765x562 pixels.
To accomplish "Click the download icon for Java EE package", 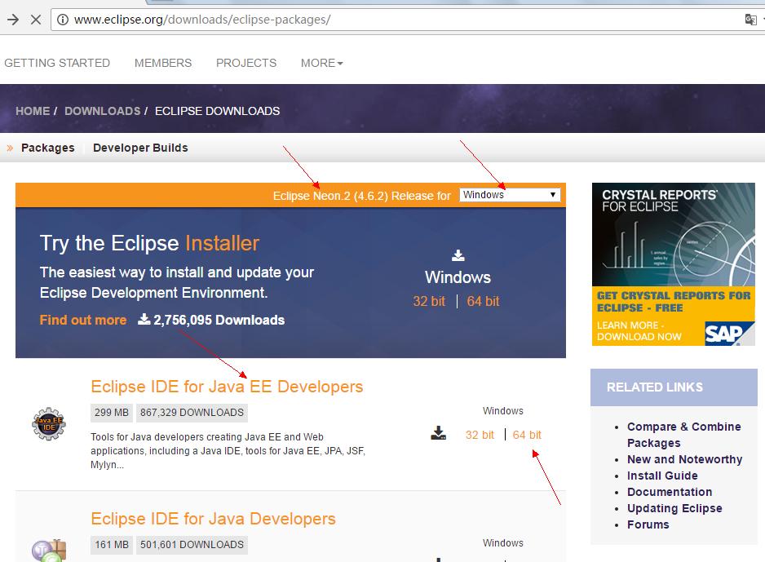I will [438, 433].
